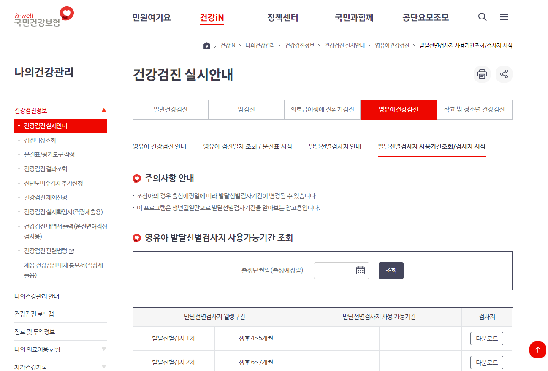Download the 발달선별검사 2차 form
The height and width of the screenshot is (371, 548).
point(486,362)
